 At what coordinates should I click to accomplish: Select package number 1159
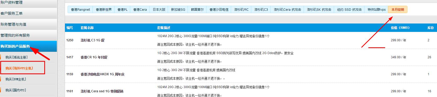[x=70, y=74]
